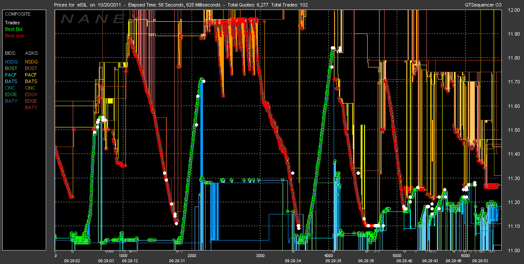Click the 11.50 price axis label
The width and height of the screenshot is (524, 264).
pos(514,130)
